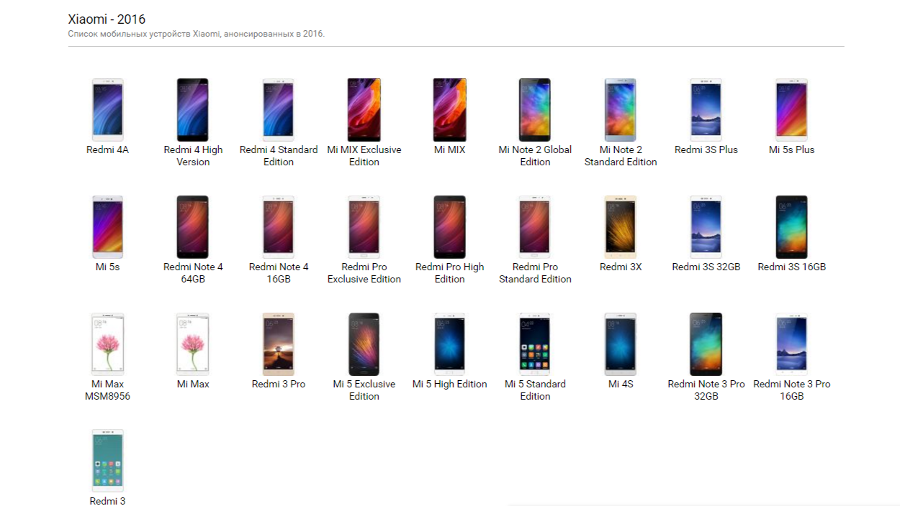This screenshot has width=900, height=506.
Task: Click the "Mi 5s" text label
Action: coord(107,267)
